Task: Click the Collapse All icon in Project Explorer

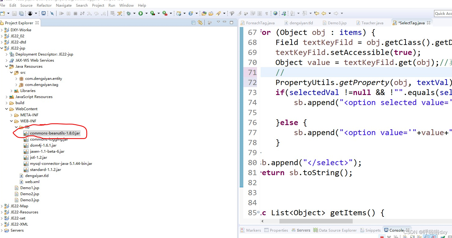Action: [193, 22]
